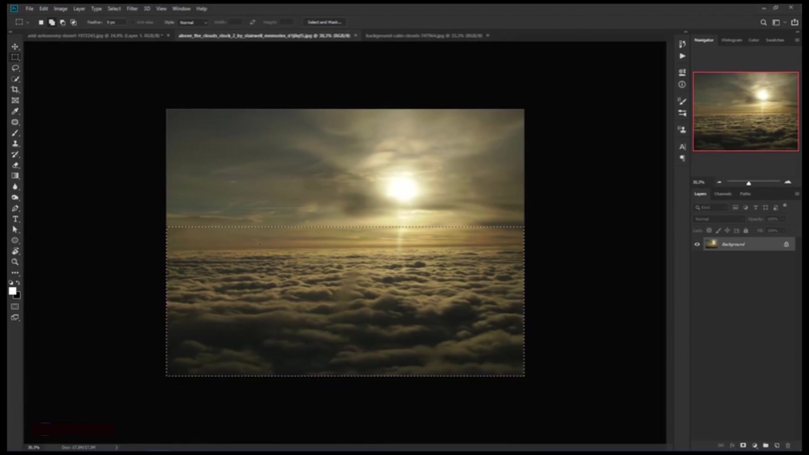Hide the Background layer with eye icon
Image resolution: width=809 pixels, height=455 pixels.
click(697, 244)
